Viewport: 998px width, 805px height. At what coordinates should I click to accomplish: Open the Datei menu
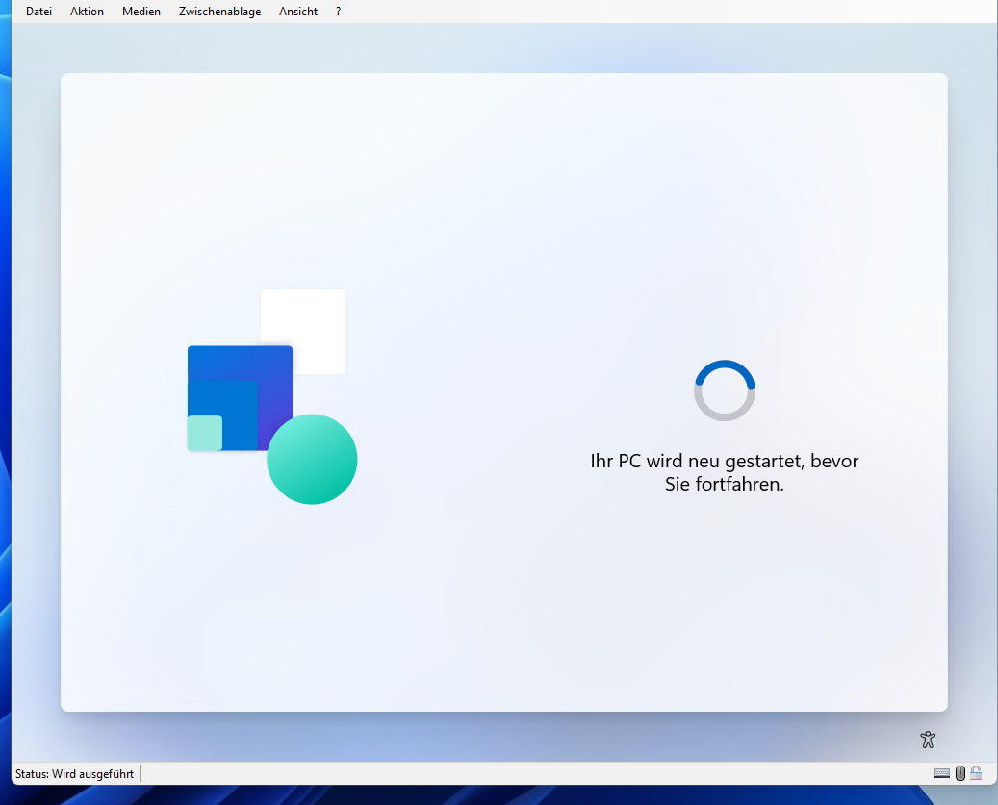38,12
